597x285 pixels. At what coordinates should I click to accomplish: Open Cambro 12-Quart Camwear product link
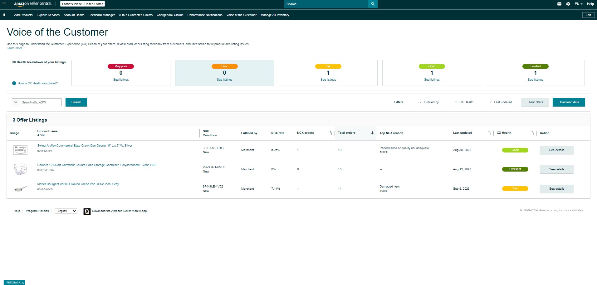tap(97, 165)
